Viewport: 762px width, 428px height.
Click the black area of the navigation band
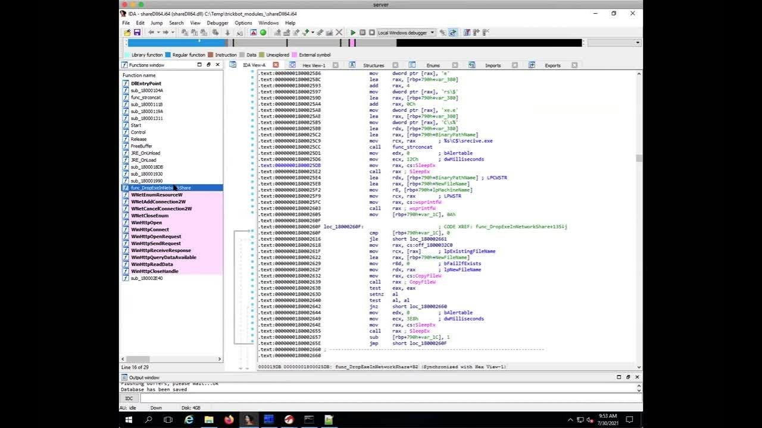tap(489, 43)
